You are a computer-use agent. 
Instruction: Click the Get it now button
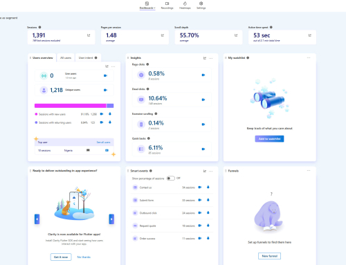61,257
